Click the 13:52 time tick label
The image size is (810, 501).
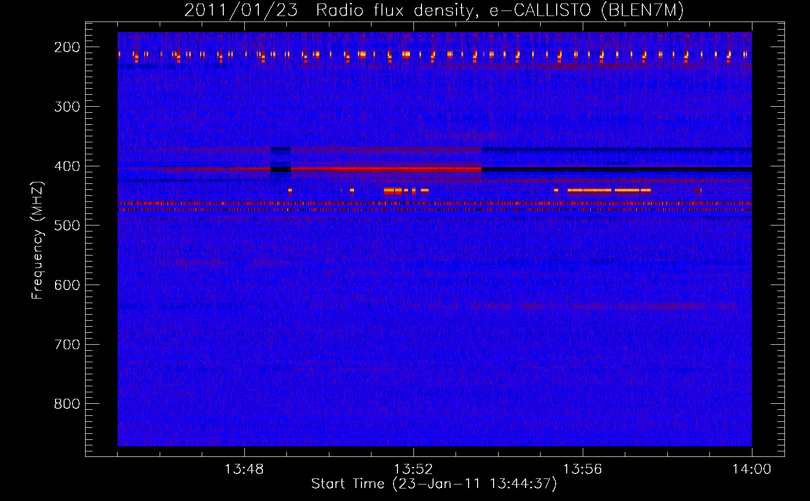tap(414, 469)
